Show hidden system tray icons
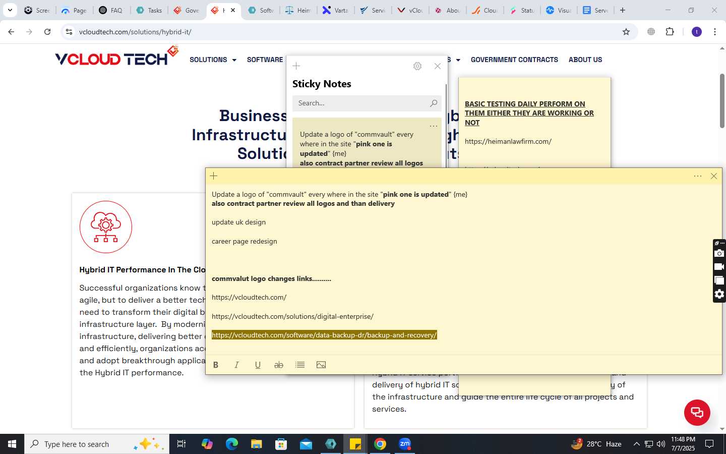The height and width of the screenshot is (454, 726). tap(636, 444)
